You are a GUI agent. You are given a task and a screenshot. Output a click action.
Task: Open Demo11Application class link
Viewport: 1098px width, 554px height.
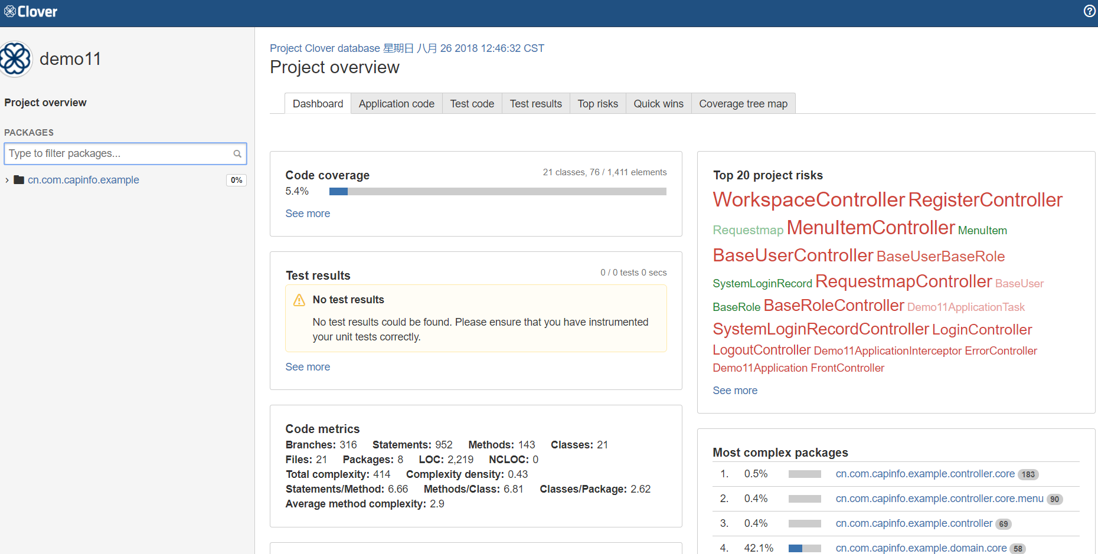click(760, 368)
